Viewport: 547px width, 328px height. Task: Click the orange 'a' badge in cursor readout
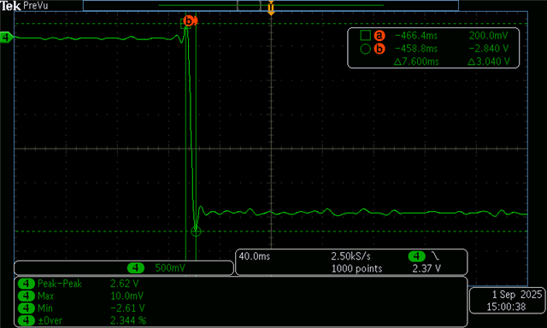[379, 36]
